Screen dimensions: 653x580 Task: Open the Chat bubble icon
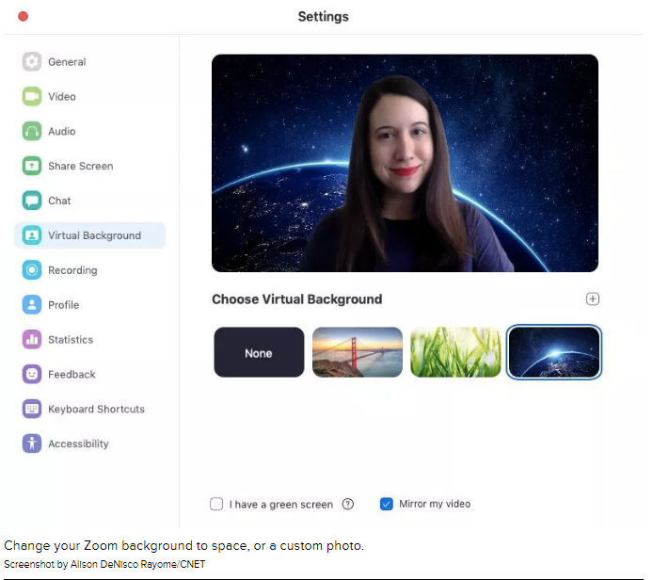[32, 201]
